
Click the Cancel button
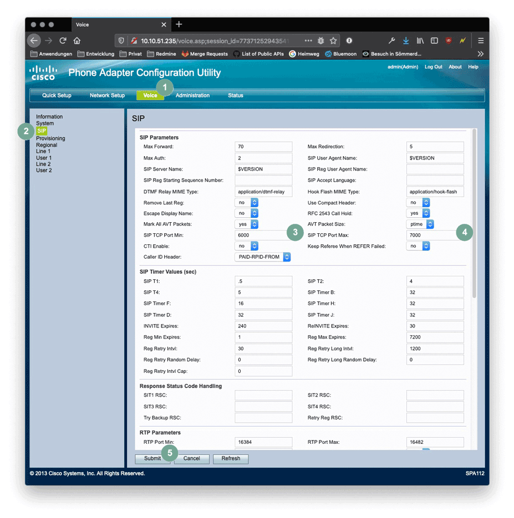(191, 459)
